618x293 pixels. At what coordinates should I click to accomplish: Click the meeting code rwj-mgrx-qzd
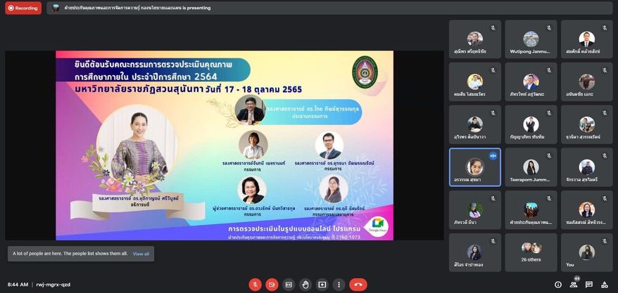click(53, 285)
